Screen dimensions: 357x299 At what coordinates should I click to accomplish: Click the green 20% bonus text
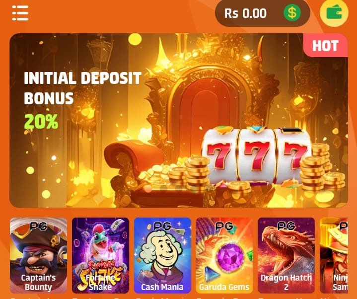tap(41, 122)
